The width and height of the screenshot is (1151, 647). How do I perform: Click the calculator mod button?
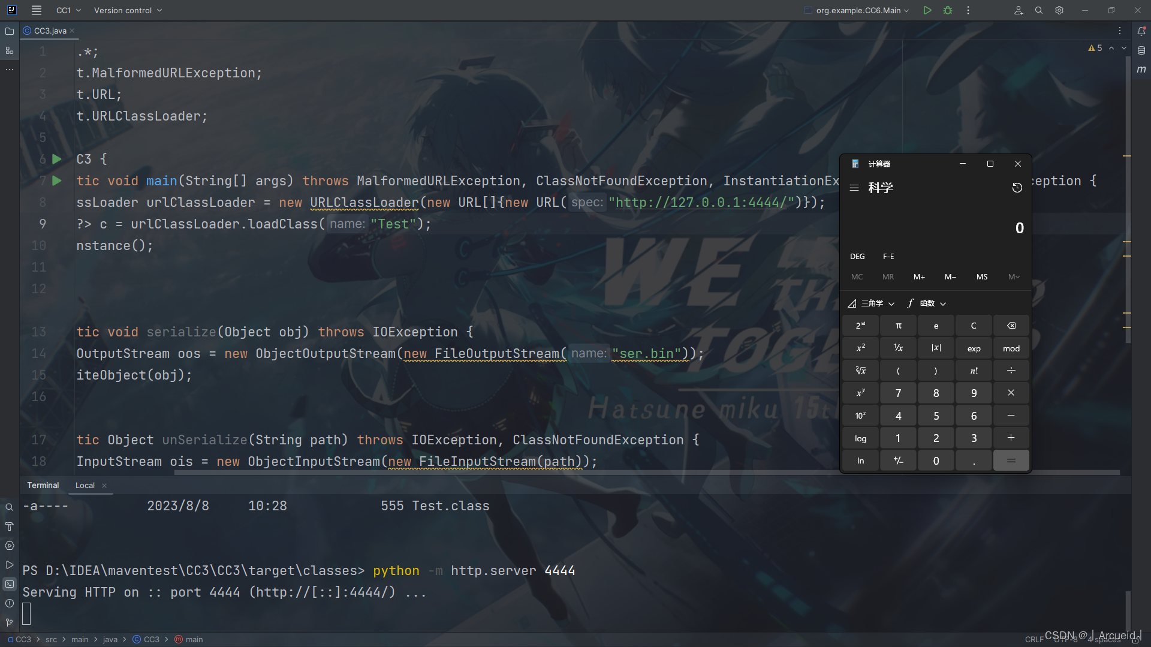tap(1011, 348)
